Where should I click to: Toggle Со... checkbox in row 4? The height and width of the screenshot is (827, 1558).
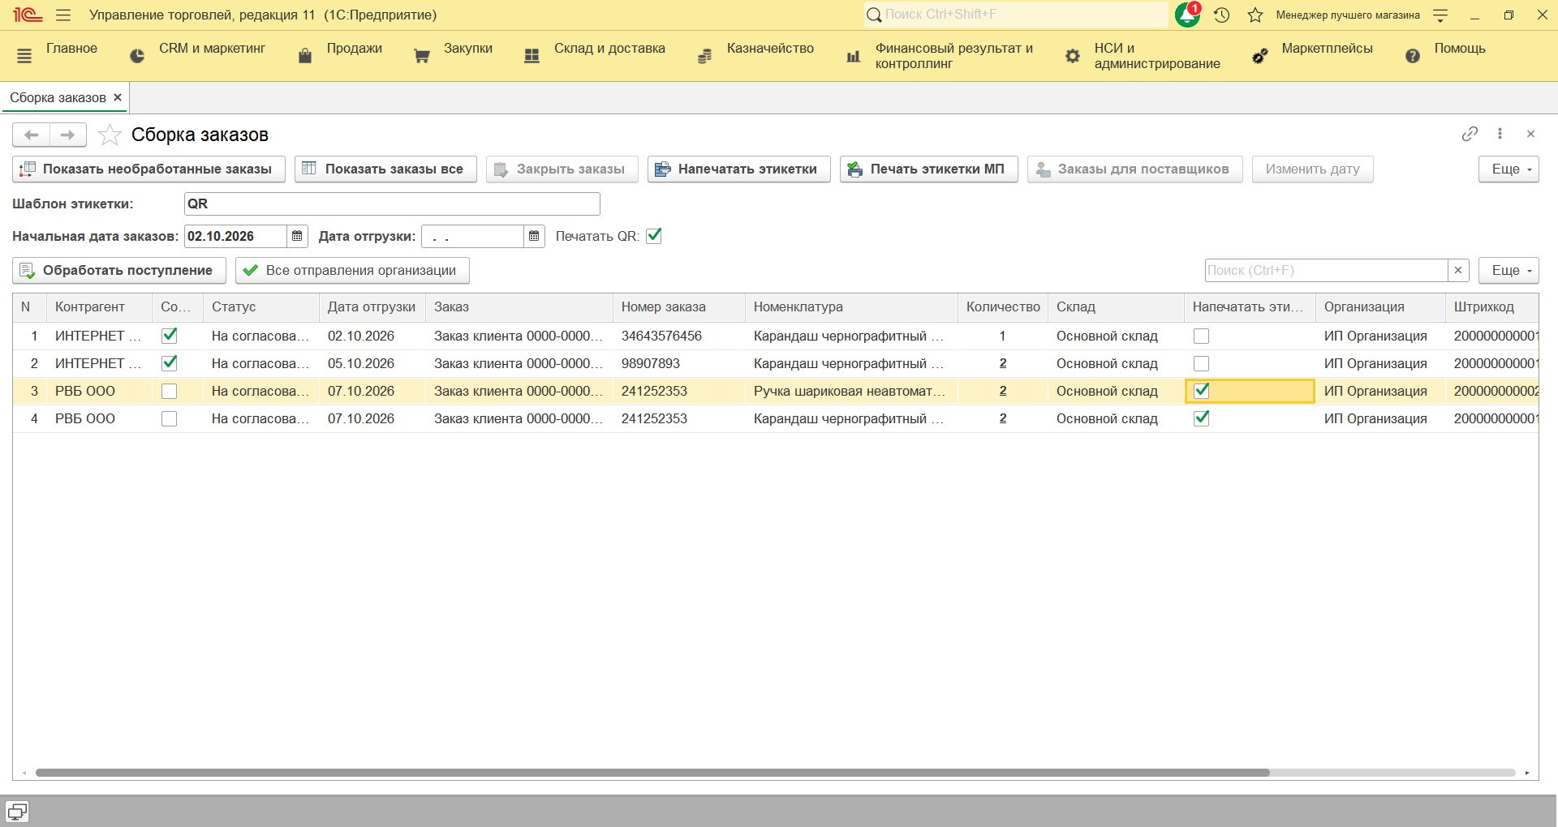coord(170,418)
